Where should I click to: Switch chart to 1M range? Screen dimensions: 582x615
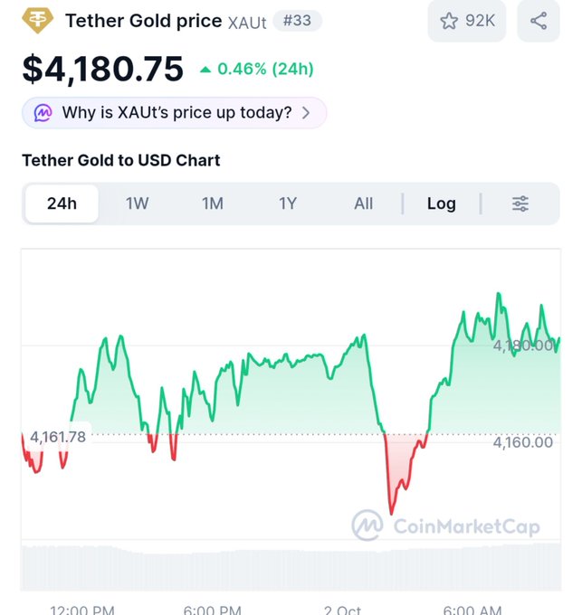click(213, 203)
